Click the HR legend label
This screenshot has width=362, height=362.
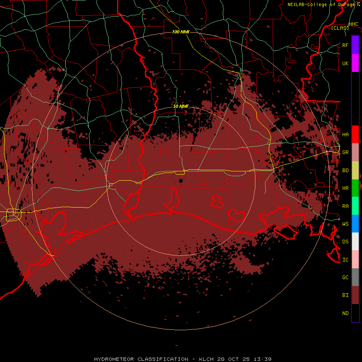pyautogui.click(x=345, y=188)
